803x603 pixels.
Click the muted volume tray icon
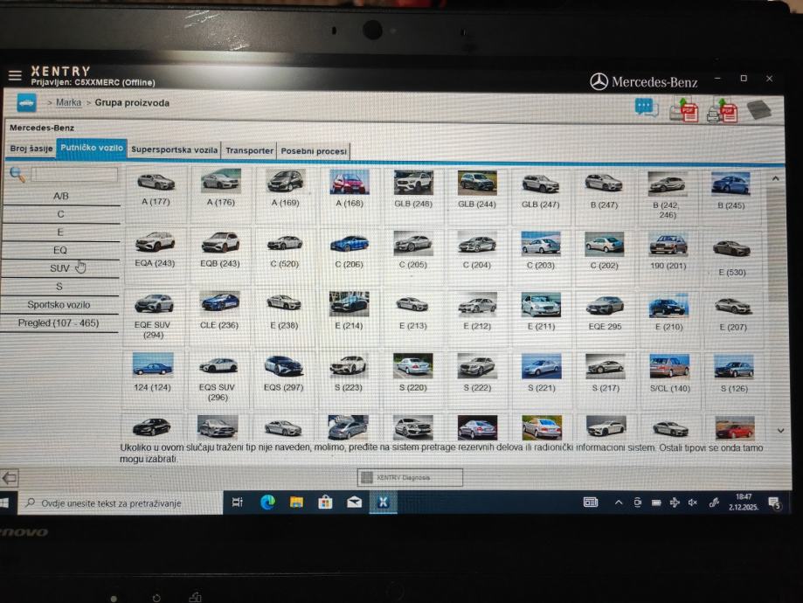(x=692, y=503)
